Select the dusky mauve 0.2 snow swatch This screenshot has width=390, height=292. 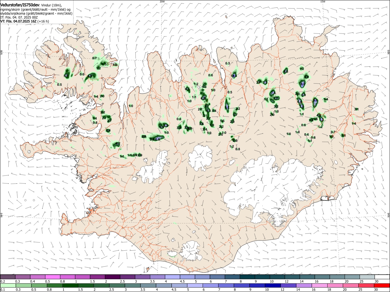(8, 277)
